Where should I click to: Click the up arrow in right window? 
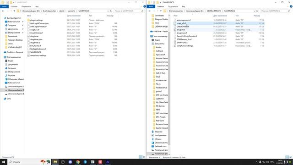pos(161,11)
